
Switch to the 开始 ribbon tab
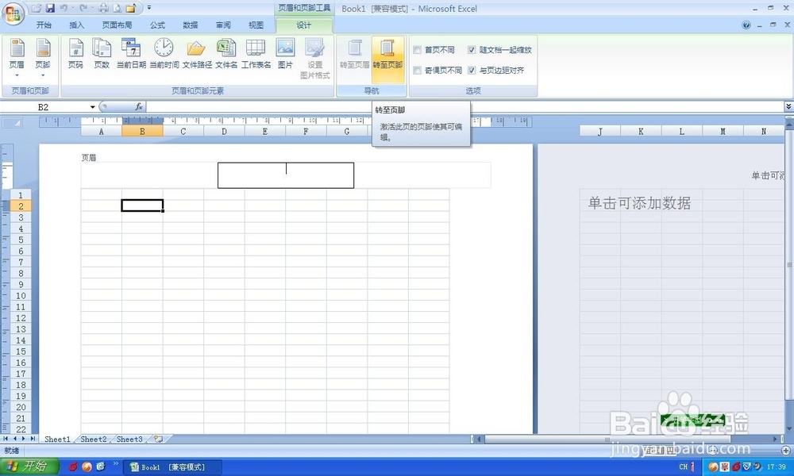[44, 25]
